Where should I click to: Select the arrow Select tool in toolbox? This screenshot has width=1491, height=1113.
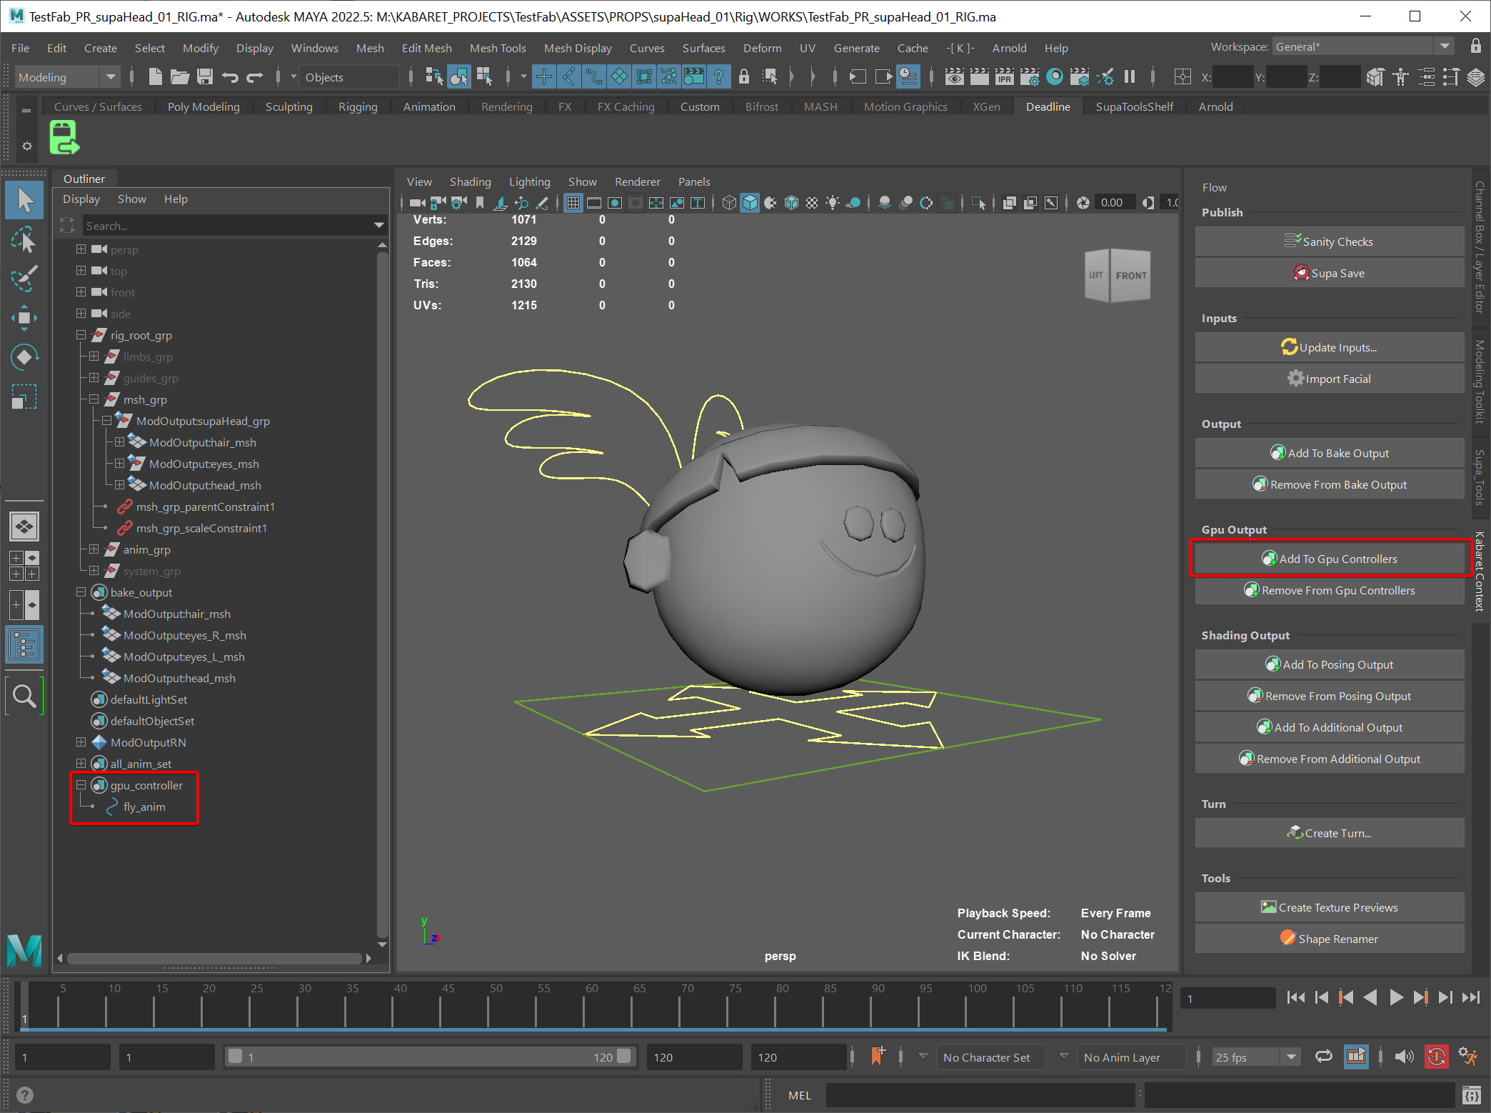pyautogui.click(x=24, y=201)
